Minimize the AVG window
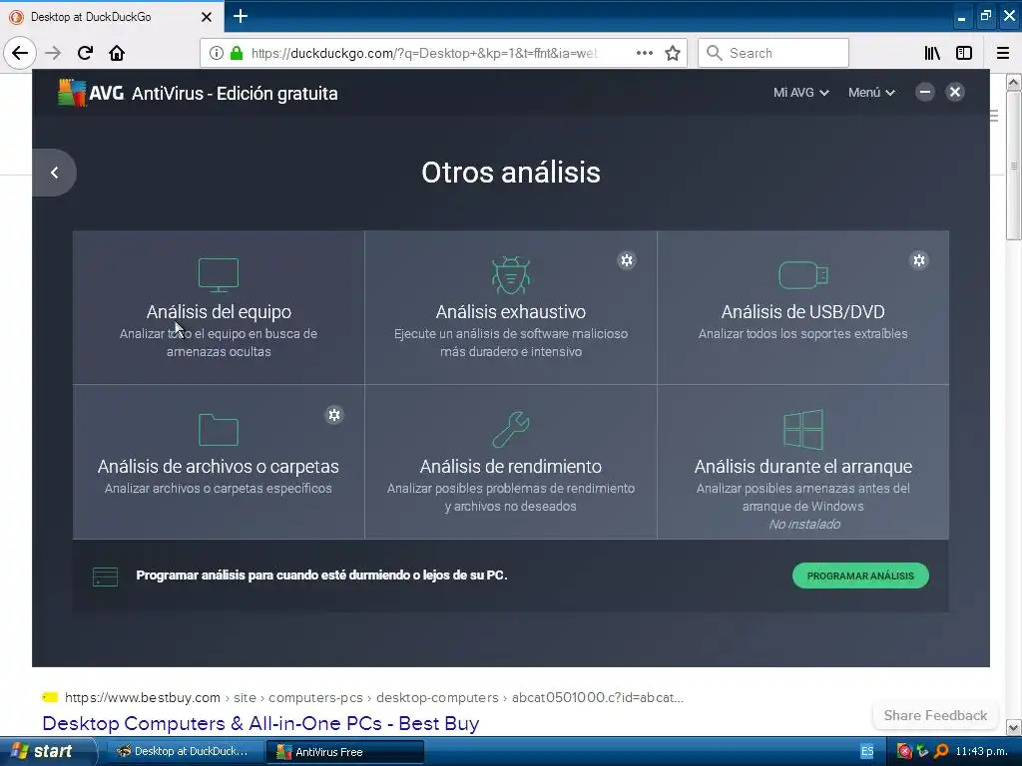Image resolution: width=1022 pixels, height=766 pixels. [x=925, y=92]
